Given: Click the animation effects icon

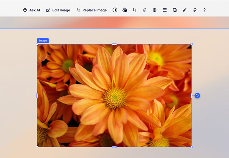Looking at the screenshot, I should coord(195,10).
